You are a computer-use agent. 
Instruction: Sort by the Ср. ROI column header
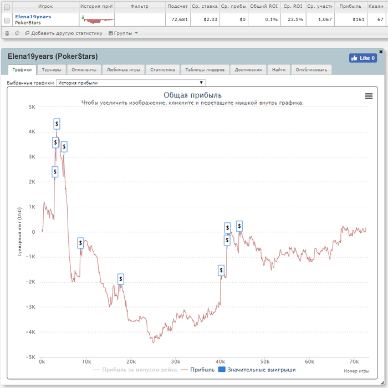point(293,7)
